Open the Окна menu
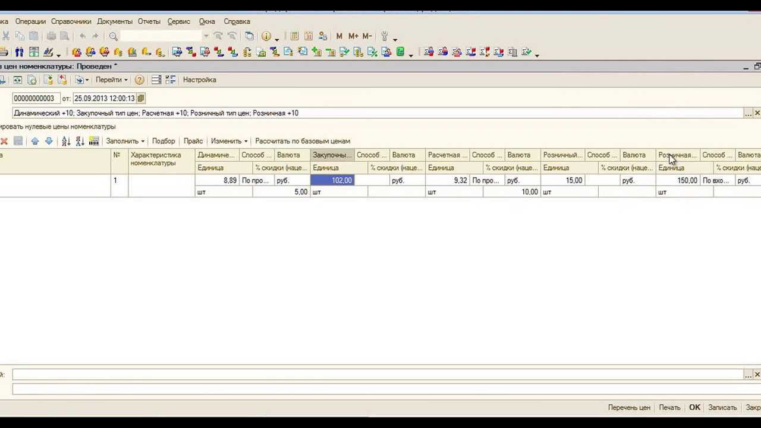The width and height of the screenshot is (761, 428). (207, 21)
